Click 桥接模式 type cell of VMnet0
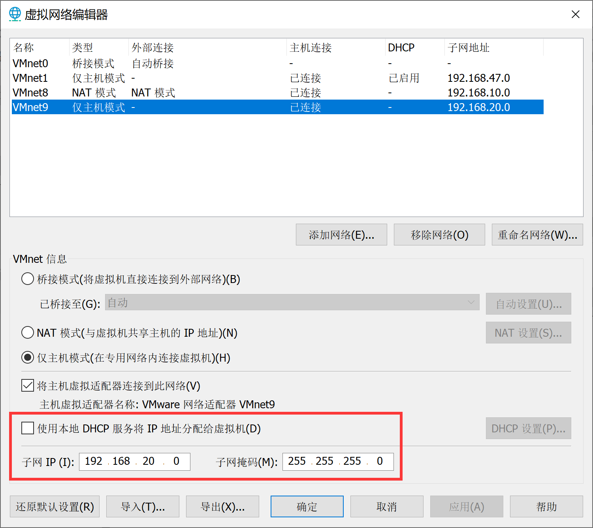 coord(93,63)
